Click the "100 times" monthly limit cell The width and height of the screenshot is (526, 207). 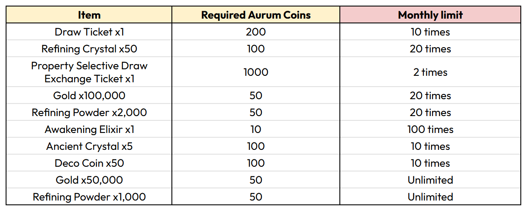tap(430, 129)
